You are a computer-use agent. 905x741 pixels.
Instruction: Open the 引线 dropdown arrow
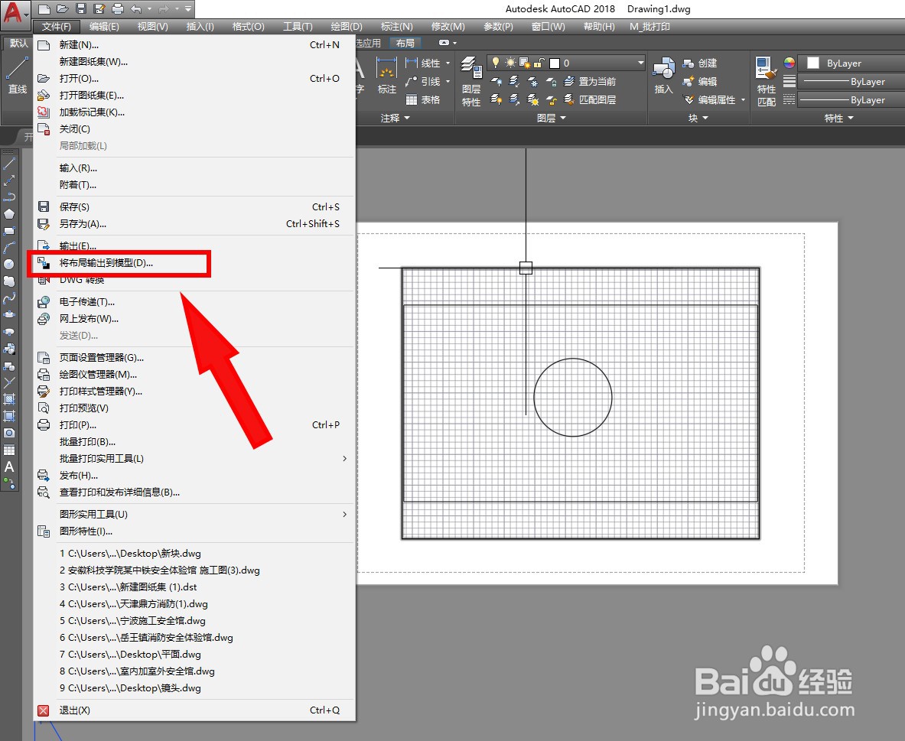click(448, 81)
